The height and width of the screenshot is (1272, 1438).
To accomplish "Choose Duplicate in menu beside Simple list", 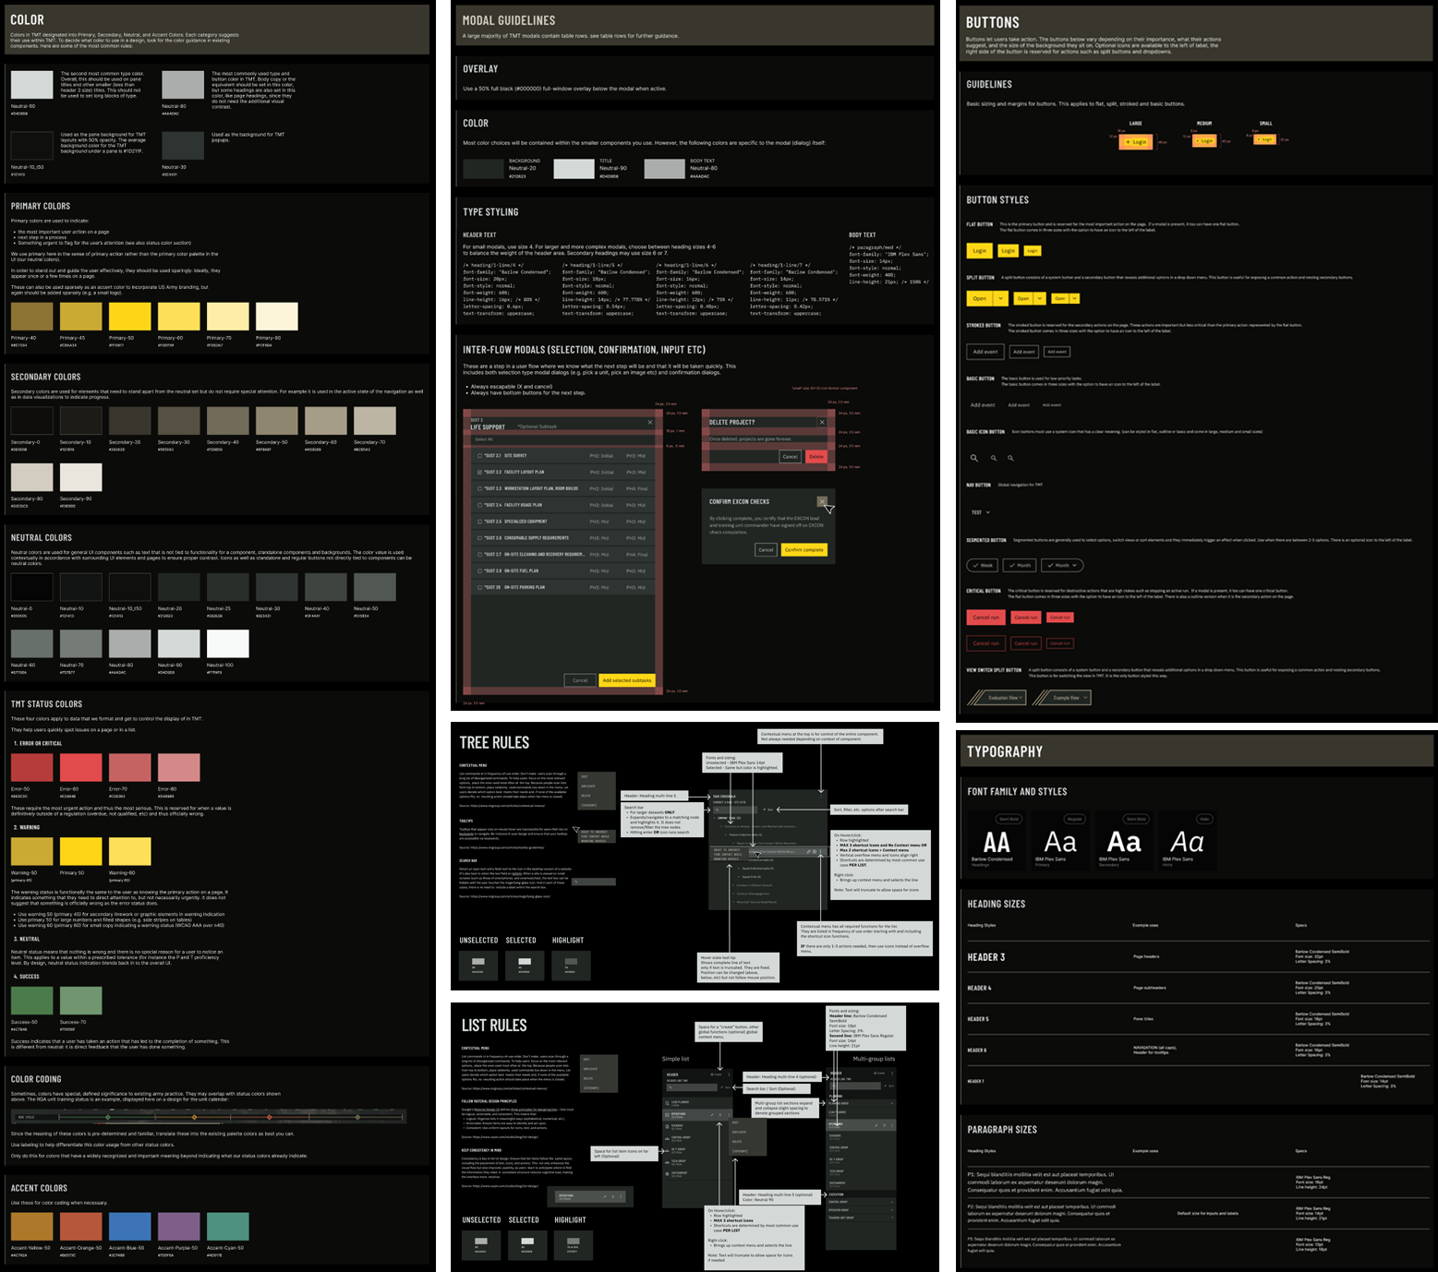I will click(x=739, y=1132).
